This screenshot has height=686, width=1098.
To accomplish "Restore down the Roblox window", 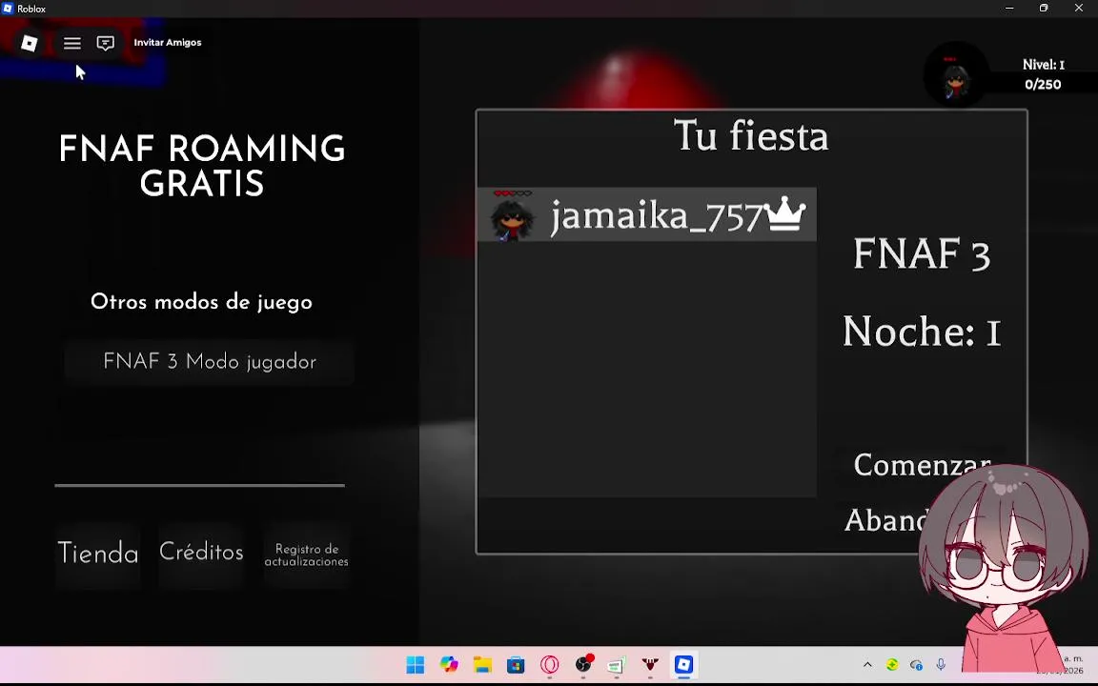I will tap(1044, 9).
